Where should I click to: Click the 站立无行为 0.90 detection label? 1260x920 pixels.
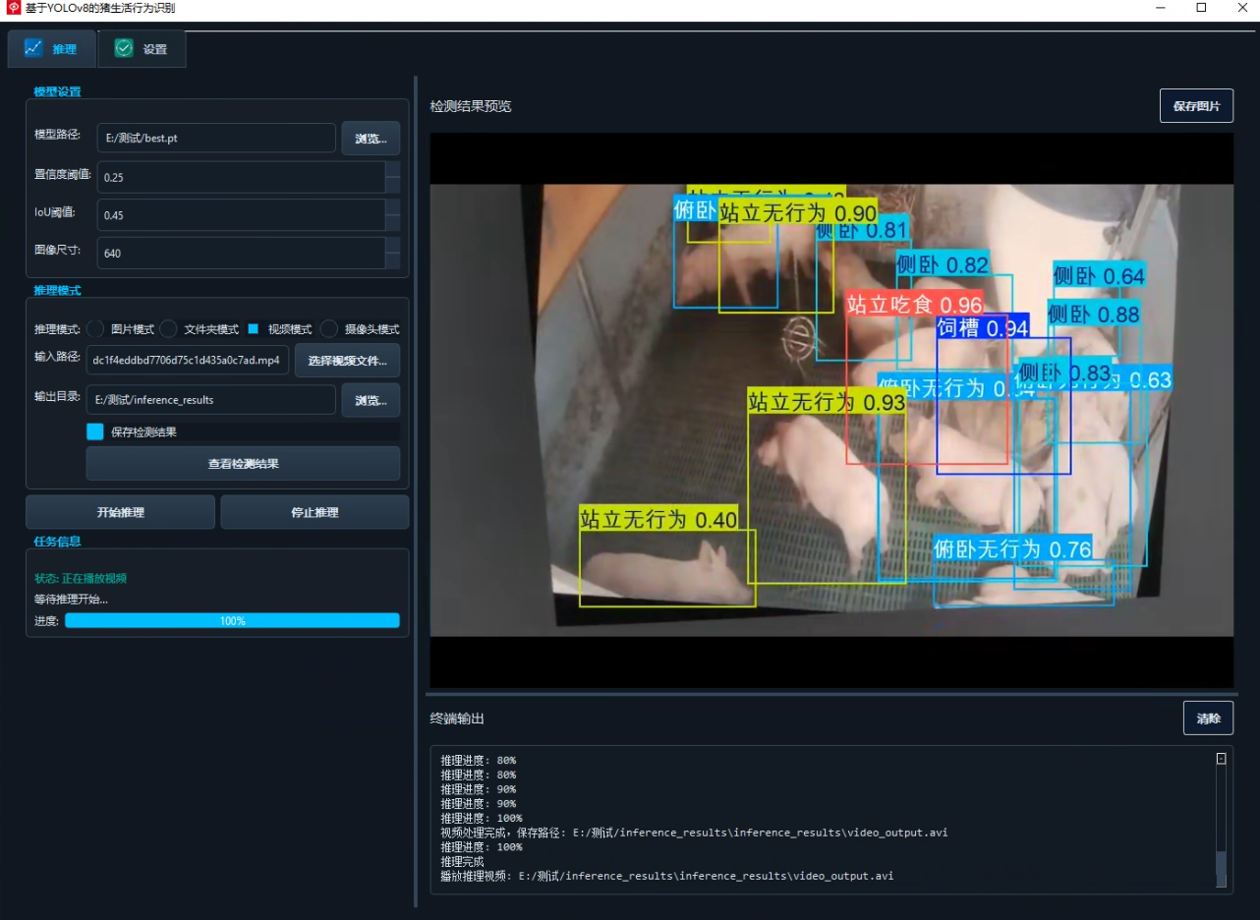tap(798, 212)
